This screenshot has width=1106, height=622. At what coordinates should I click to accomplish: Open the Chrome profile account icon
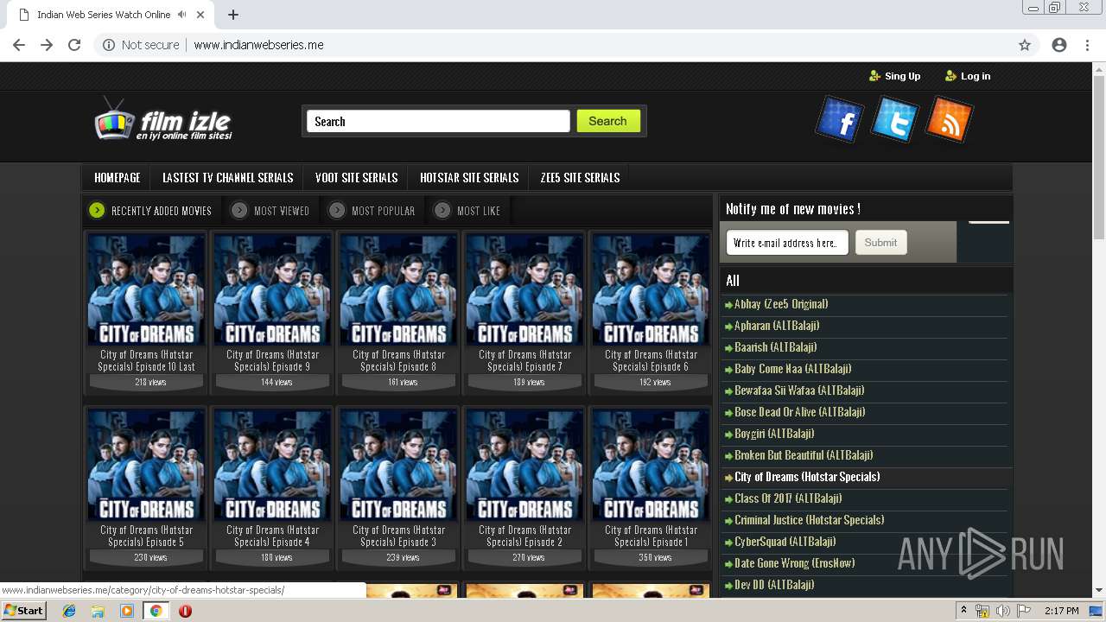pos(1059,45)
